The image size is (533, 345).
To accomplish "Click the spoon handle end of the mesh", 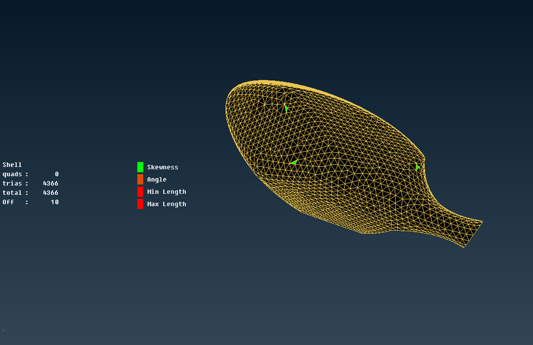I will [473, 234].
